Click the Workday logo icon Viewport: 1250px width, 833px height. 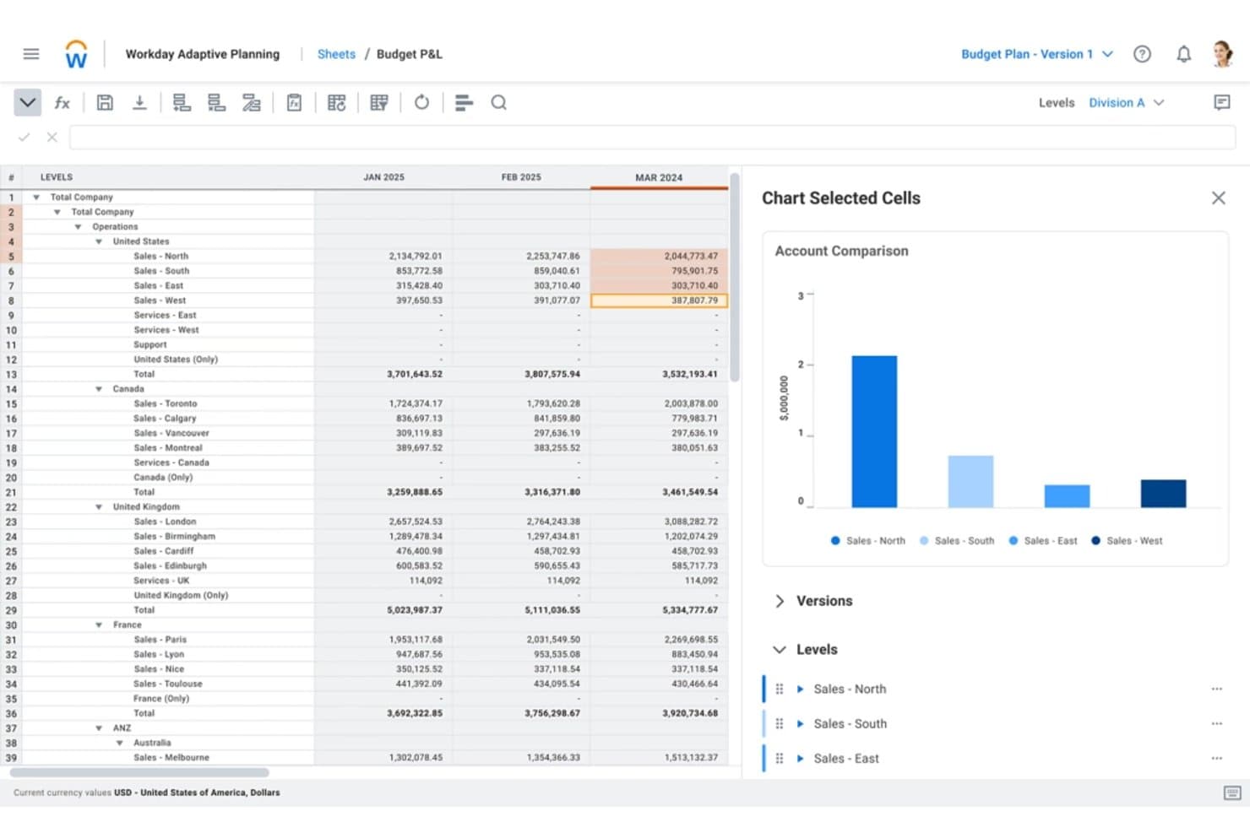(76, 54)
